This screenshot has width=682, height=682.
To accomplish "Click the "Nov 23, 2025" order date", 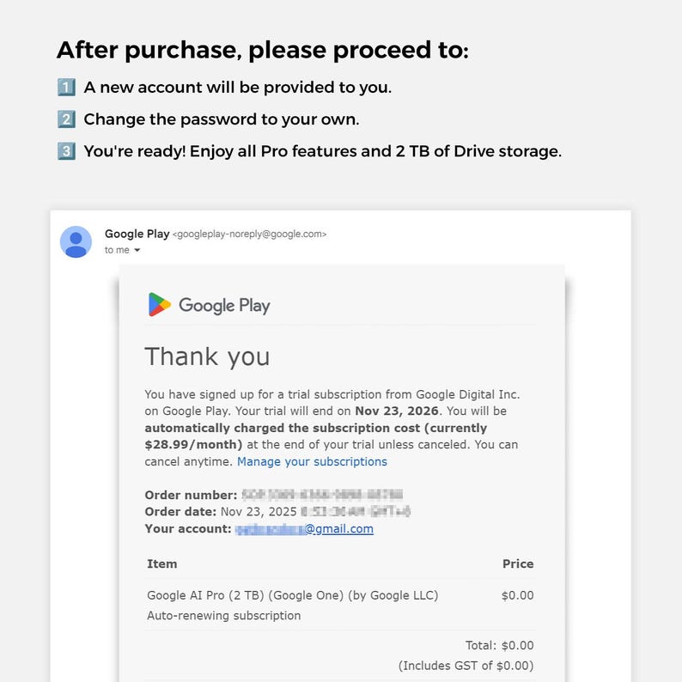I will pyautogui.click(x=258, y=512).
